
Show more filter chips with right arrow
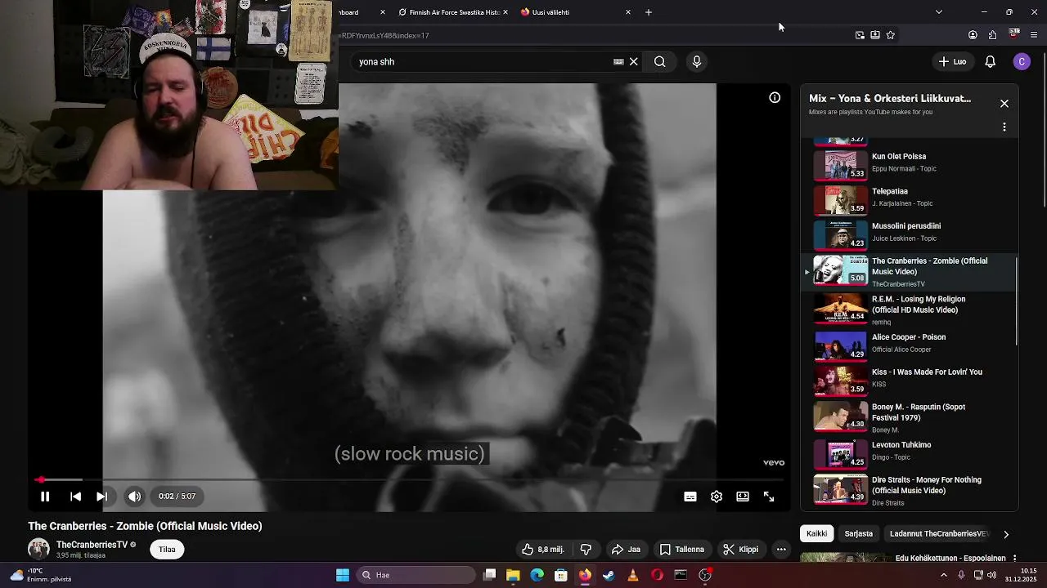tap(1006, 534)
